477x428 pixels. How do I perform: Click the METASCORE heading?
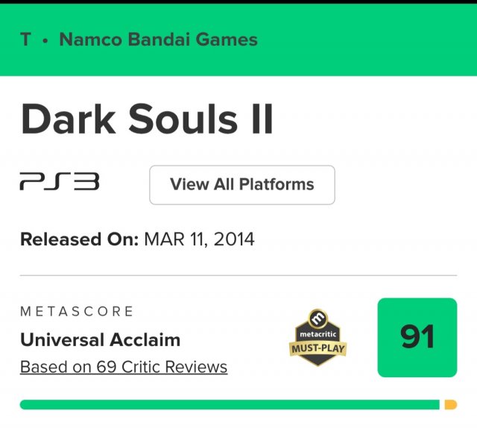tap(77, 311)
